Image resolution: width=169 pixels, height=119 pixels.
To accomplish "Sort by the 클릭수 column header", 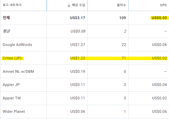I will click(121, 5).
